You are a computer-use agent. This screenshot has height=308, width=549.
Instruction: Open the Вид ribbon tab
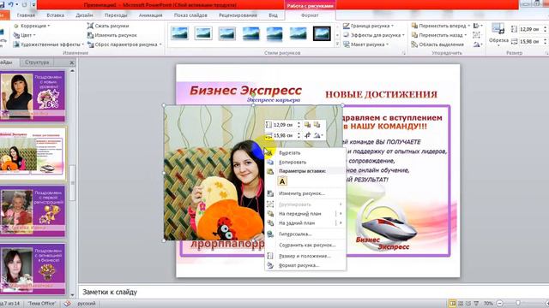point(273,15)
